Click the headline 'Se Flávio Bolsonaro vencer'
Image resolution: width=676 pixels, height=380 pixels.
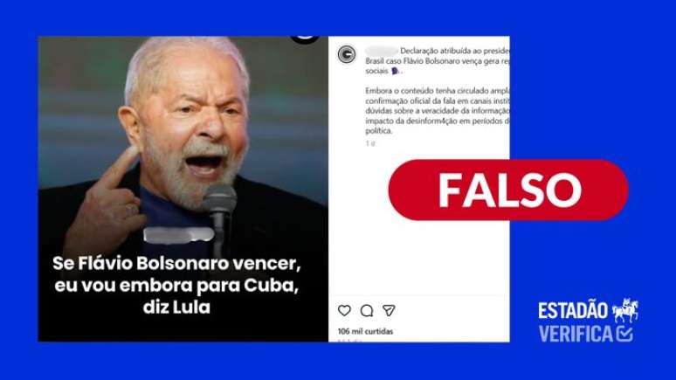(176, 263)
